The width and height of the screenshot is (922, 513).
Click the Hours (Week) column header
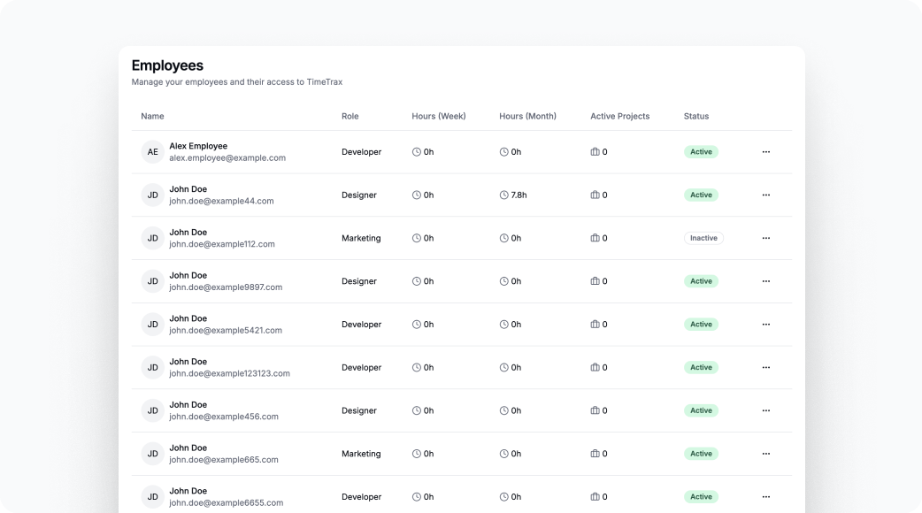tap(439, 117)
